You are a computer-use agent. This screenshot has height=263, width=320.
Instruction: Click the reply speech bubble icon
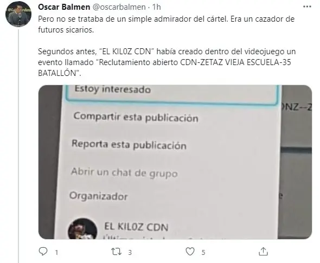click(x=43, y=252)
